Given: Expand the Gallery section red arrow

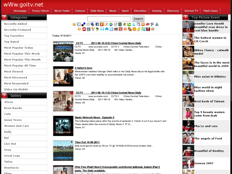Looking at the screenshot, I should click(4, 95).
